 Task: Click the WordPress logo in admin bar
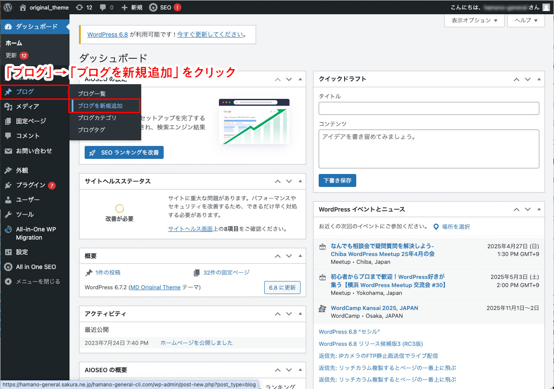(x=9, y=7)
